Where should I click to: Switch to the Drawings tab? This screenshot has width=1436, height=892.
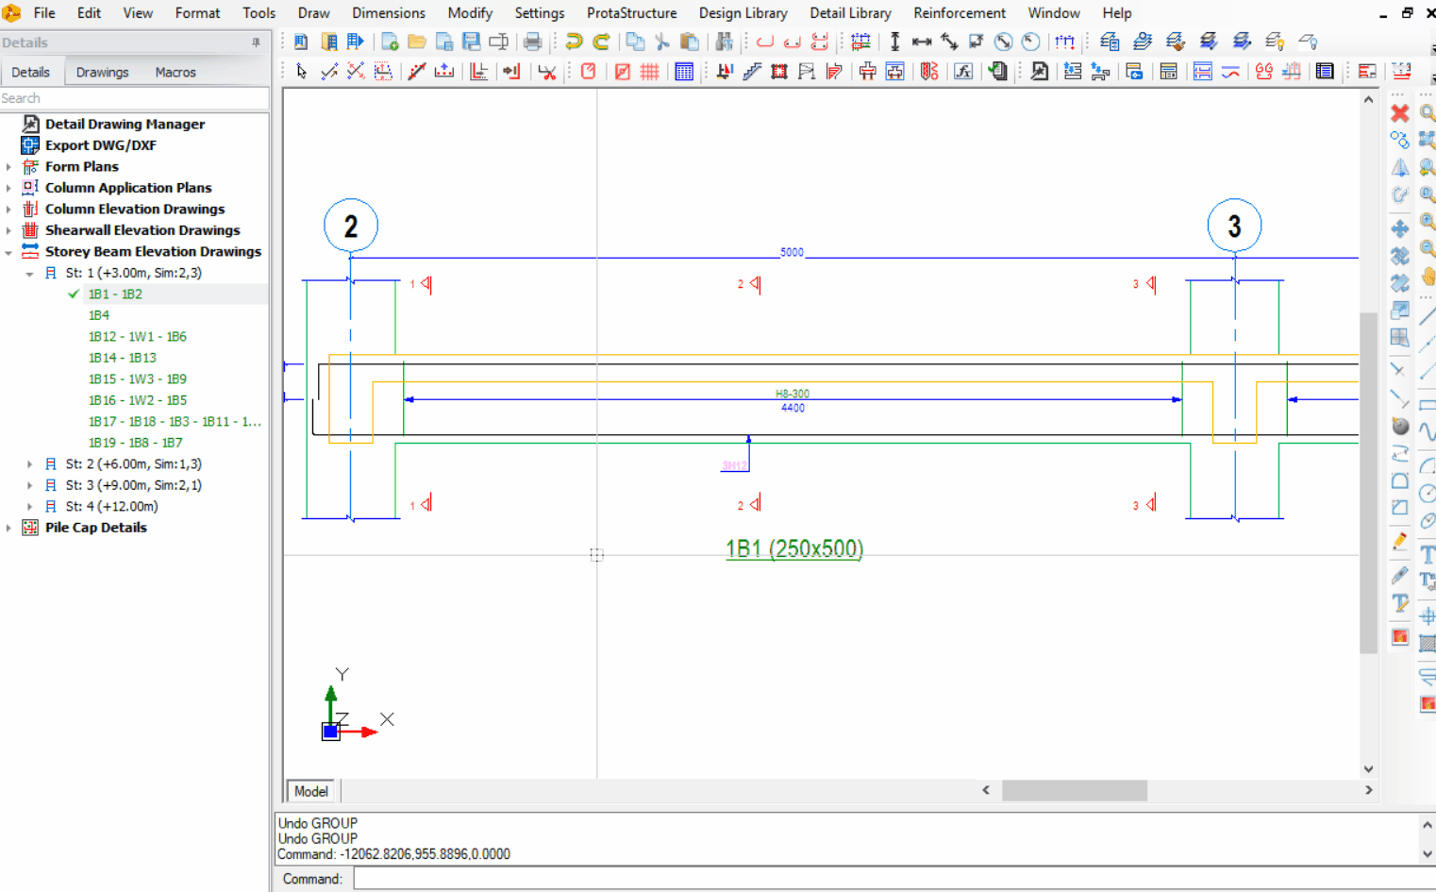tap(102, 72)
